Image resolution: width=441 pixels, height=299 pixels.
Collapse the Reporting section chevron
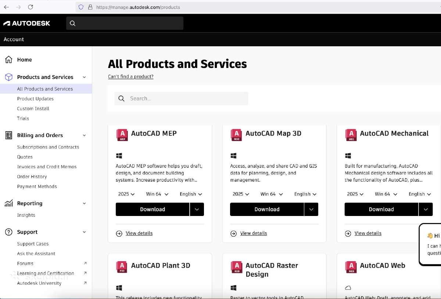click(x=84, y=203)
